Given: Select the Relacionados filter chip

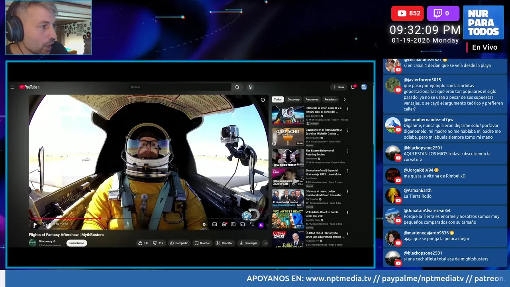Looking at the screenshot, I should pyautogui.click(x=331, y=99).
